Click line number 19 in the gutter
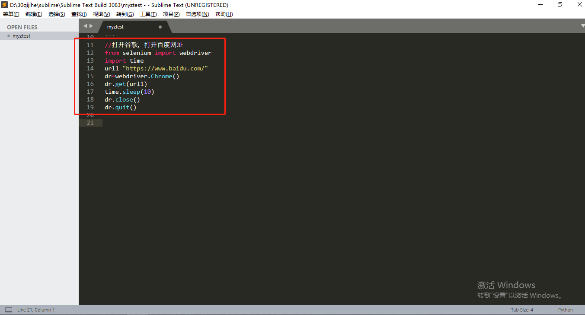This screenshot has height=315, width=585. (90, 107)
